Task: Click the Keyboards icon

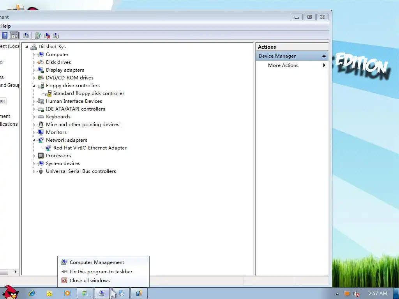Action: (41, 117)
